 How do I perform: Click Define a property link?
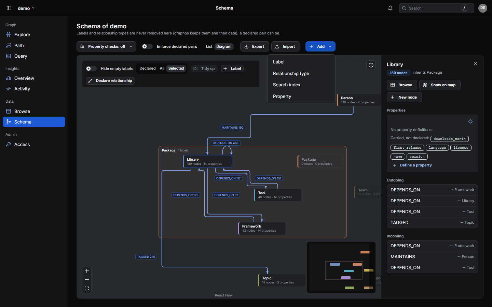412,165
